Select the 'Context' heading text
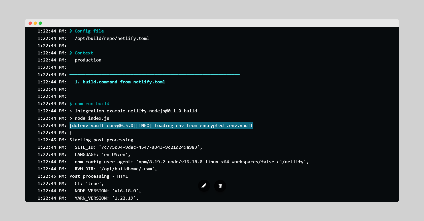 coord(84,53)
